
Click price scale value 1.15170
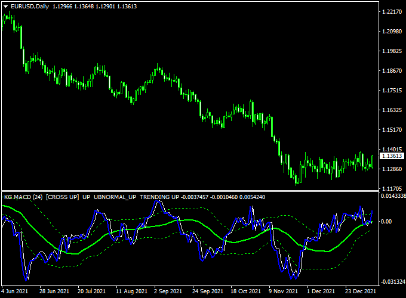pyautogui.click(x=392, y=129)
